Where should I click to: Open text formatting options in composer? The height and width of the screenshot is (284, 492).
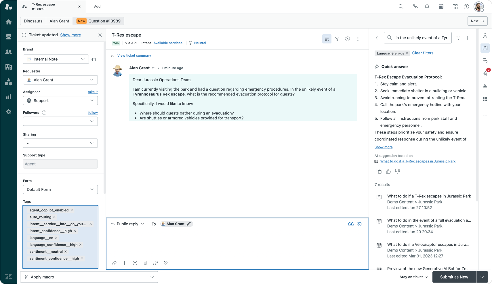[x=125, y=263]
